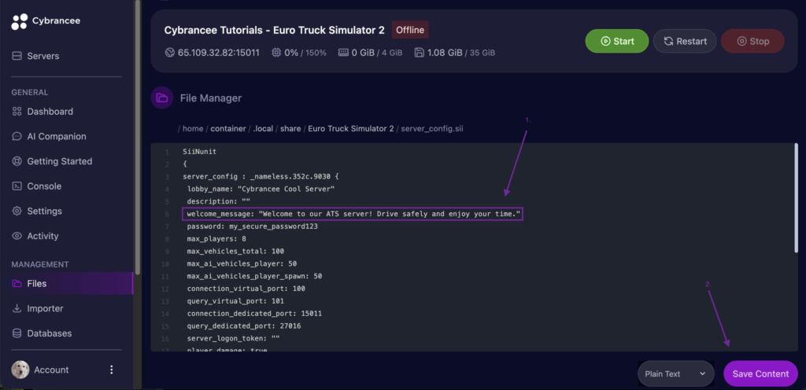Click the Dashboard grid icon
The height and width of the screenshot is (390, 806).
pos(17,112)
